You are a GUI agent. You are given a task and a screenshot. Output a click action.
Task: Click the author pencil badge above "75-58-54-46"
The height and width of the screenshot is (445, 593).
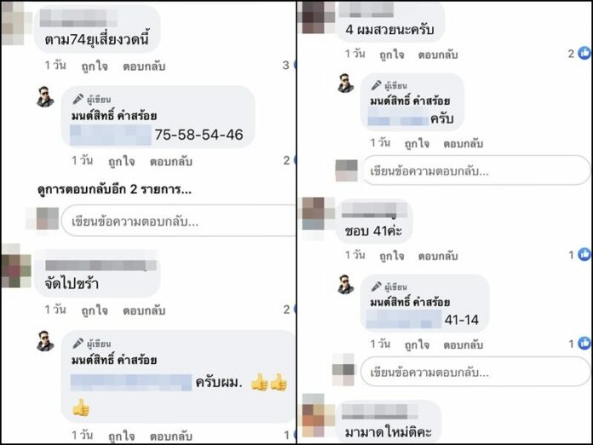pyautogui.click(x=78, y=99)
